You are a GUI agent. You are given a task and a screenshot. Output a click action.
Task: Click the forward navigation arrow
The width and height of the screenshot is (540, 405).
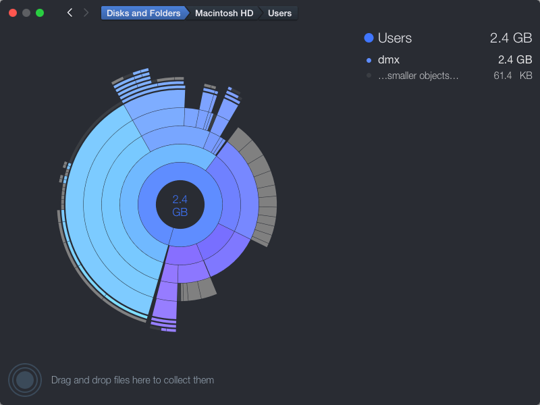pyautogui.click(x=86, y=12)
